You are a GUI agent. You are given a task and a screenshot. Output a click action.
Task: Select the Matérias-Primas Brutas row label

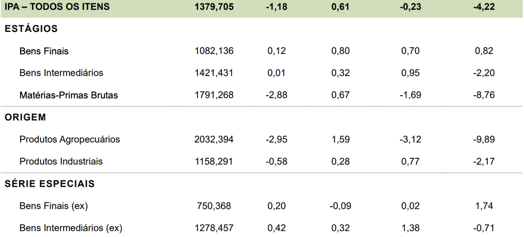[69, 96]
